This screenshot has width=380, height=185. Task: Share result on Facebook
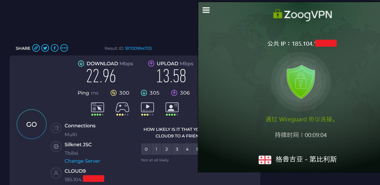55,48
